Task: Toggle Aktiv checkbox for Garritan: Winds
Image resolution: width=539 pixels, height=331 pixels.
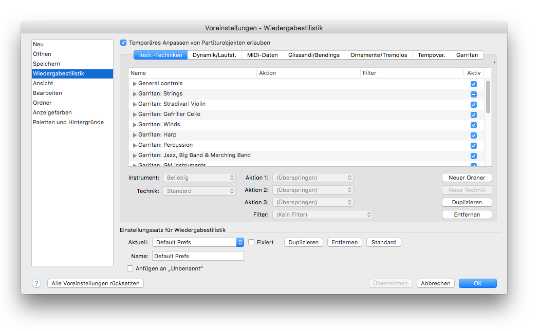Action: click(x=474, y=125)
